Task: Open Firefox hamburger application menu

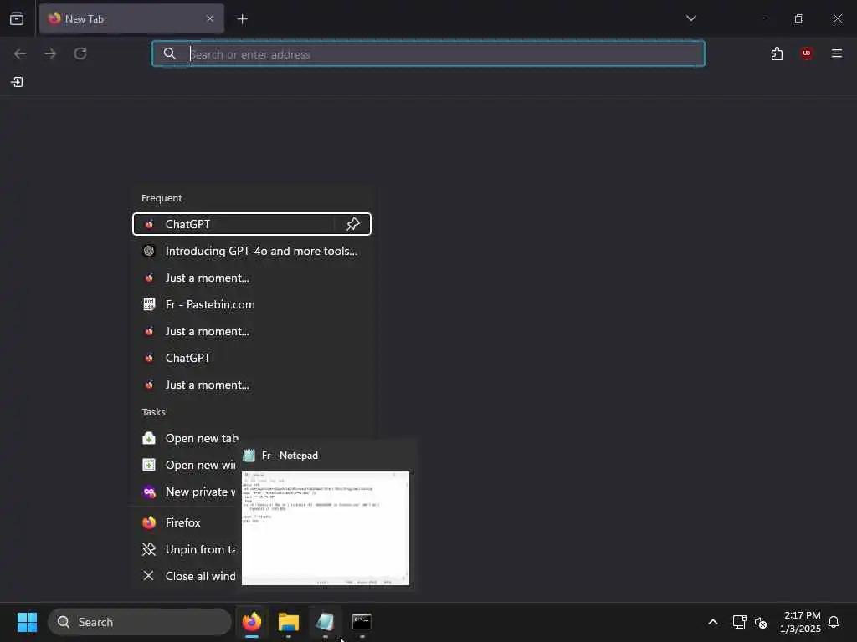Action: pyautogui.click(x=836, y=53)
